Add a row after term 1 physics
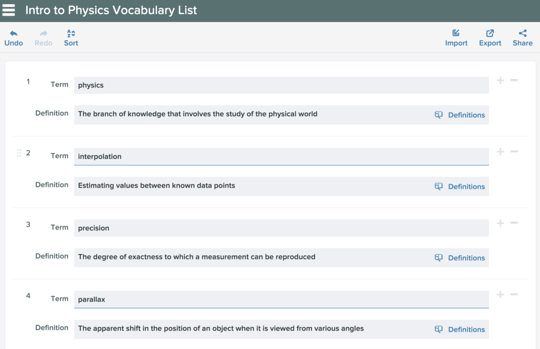540x349 pixels. (x=500, y=81)
